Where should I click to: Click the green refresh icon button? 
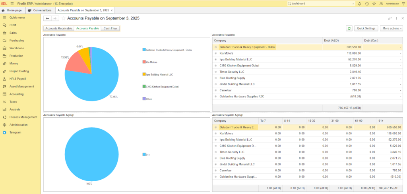tap(349, 28)
